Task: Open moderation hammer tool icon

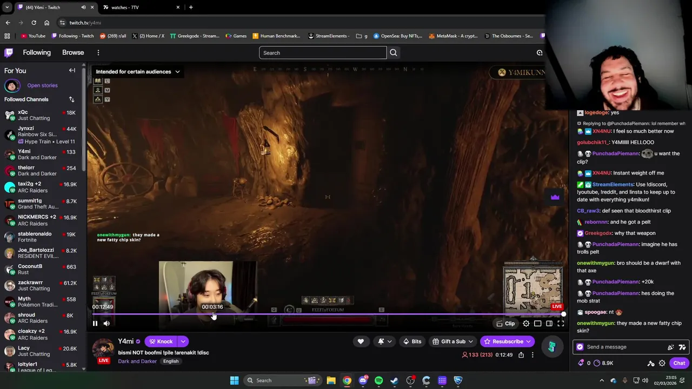Action: 651,363
